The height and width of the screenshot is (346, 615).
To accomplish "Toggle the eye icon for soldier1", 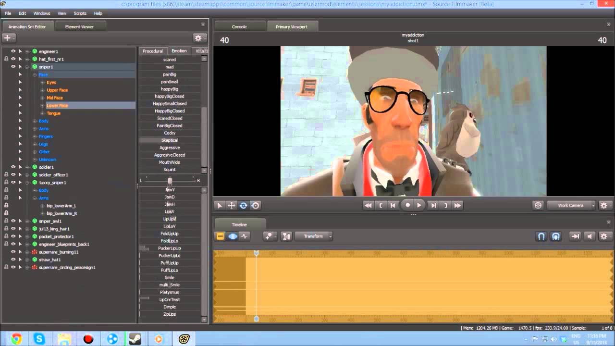I will point(13,167).
